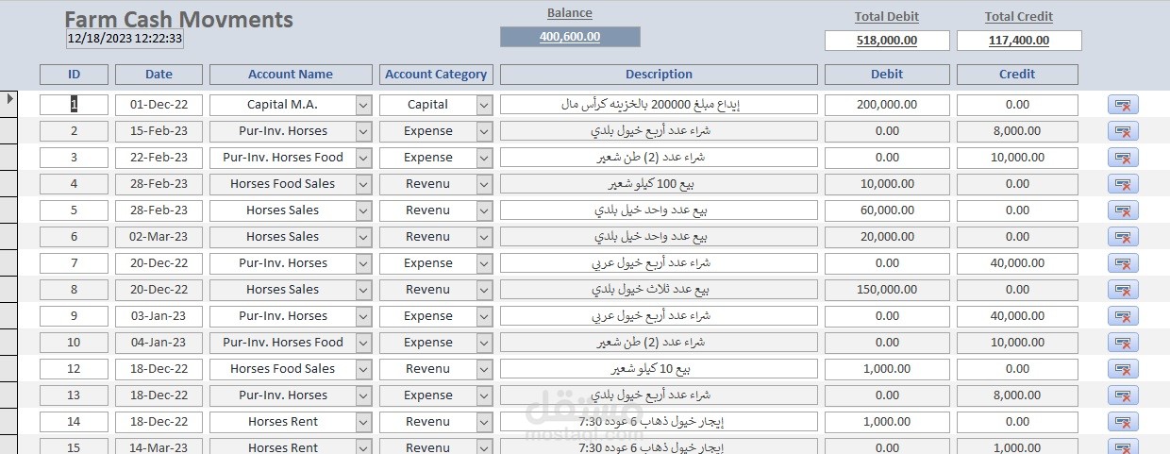Delete the 150,000.00 debit record
Image resolution: width=1170 pixels, height=454 pixels.
point(1123,290)
